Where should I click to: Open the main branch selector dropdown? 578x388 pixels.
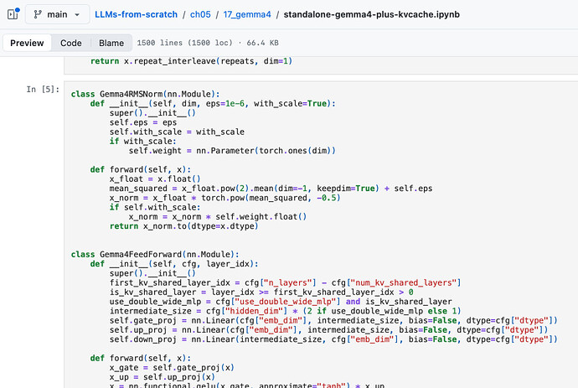coord(57,14)
